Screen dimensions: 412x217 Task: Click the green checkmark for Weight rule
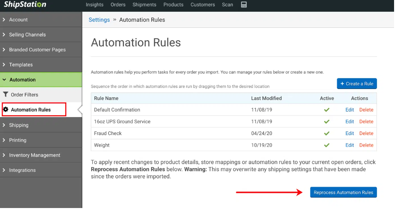coord(327,145)
